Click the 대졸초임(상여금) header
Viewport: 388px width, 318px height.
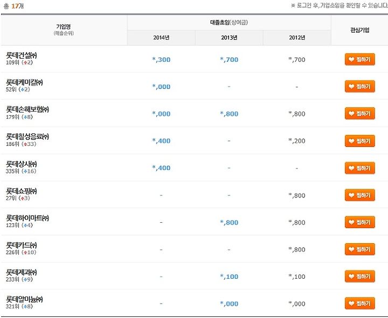(229, 23)
